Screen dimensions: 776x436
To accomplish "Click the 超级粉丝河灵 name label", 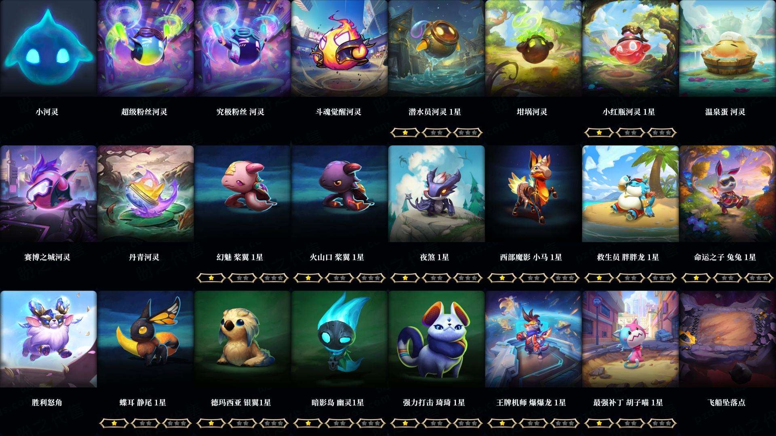I will (144, 112).
